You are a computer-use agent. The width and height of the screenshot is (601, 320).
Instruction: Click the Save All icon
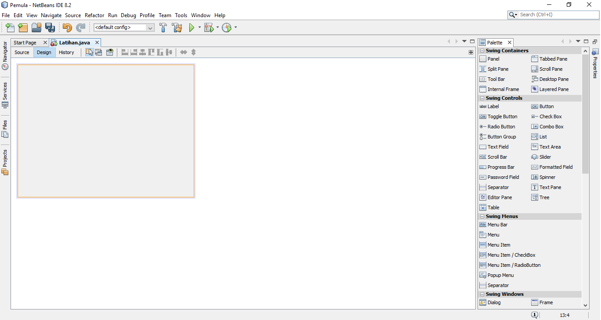coord(50,27)
